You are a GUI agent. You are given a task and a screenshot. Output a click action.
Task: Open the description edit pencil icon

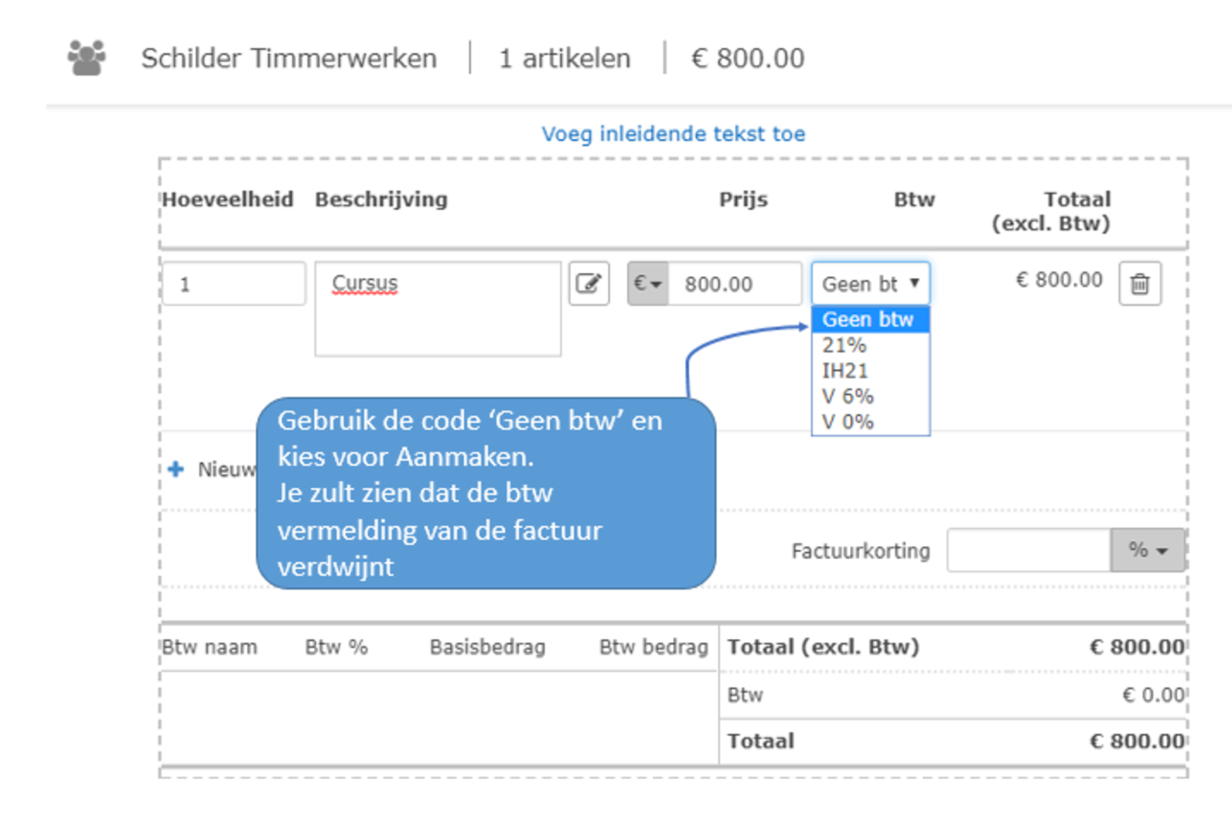[590, 283]
